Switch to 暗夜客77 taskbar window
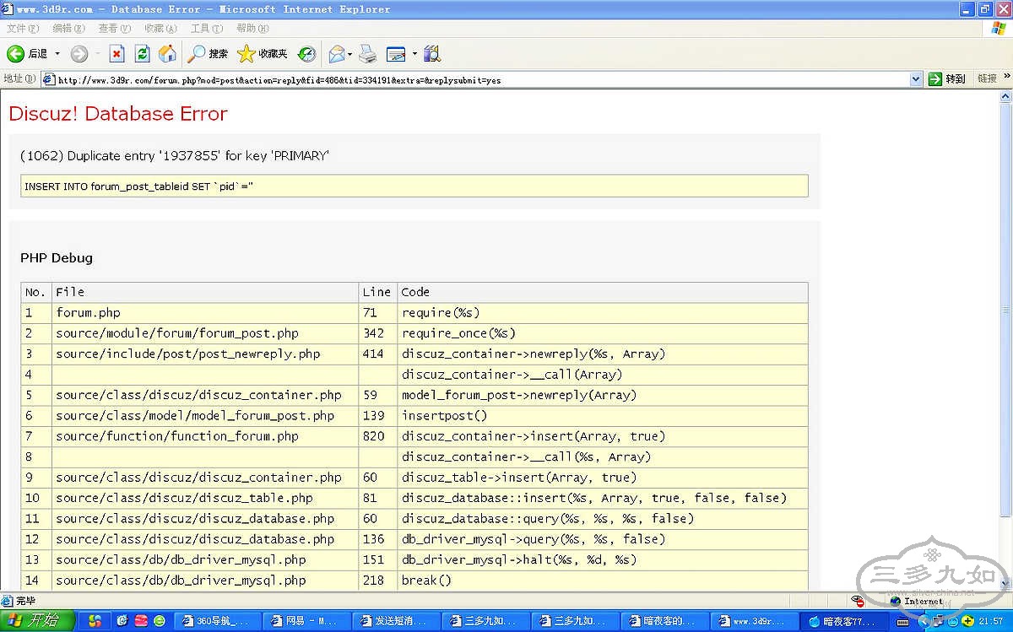Image resolution: width=1013 pixels, height=632 pixels. pos(843,621)
